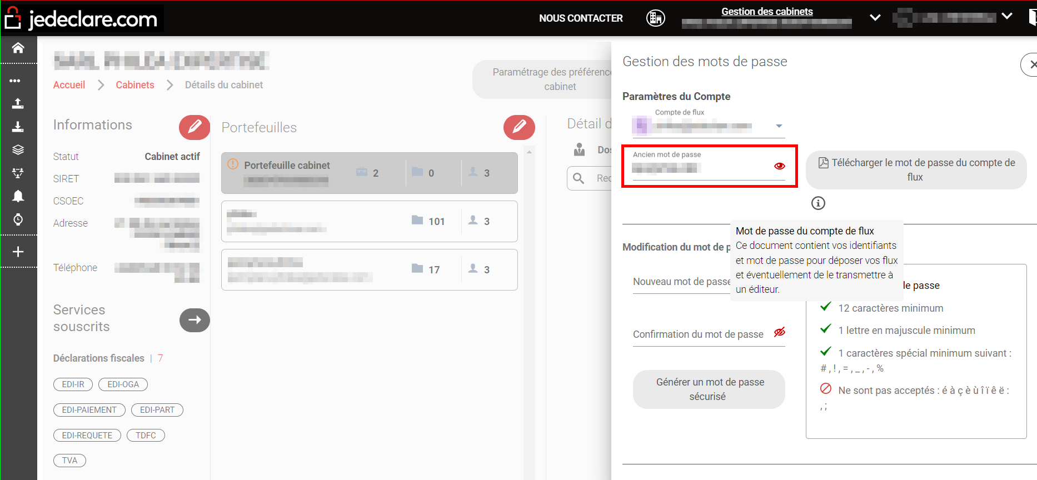Viewport: 1037px width, 480px height.
Task: Click the search magnifier in Détail panel
Action: (579, 178)
